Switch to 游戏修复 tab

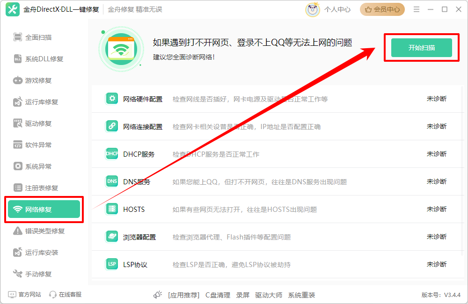pos(44,80)
